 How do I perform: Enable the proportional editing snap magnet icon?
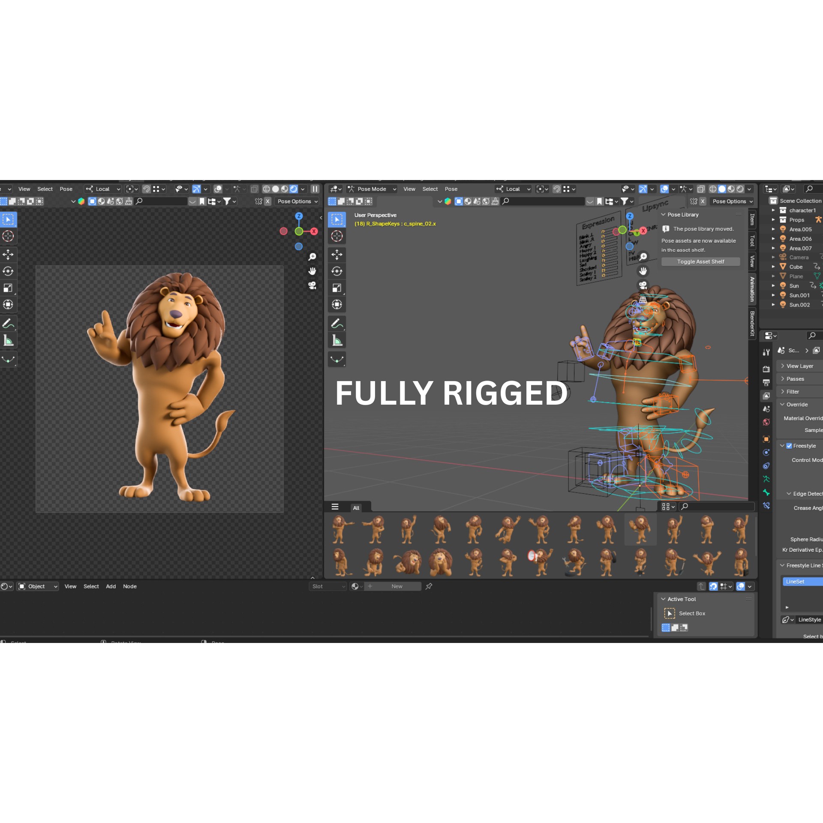146,189
